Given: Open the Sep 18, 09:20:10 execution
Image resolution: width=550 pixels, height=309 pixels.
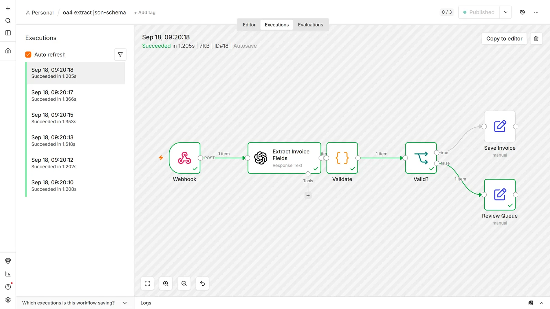Looking at the screenshot, I should pos(76,185).
